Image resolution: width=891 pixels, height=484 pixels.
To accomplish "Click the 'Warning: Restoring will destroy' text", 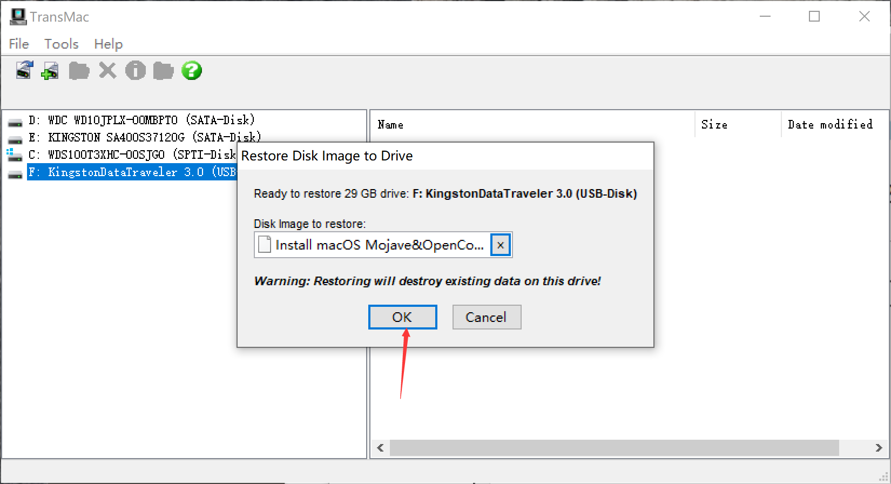I will click(x=427, y=281).
